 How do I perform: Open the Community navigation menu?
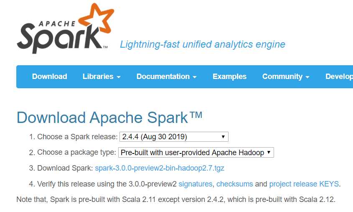coord(282,77)
